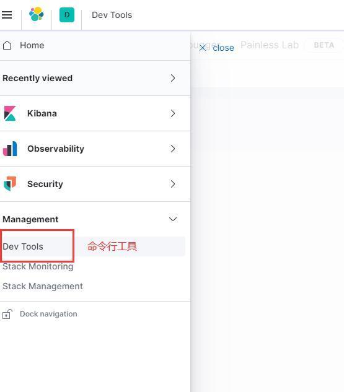
Task: Click the Observability bar chart icon
Action: coord(10,149)
